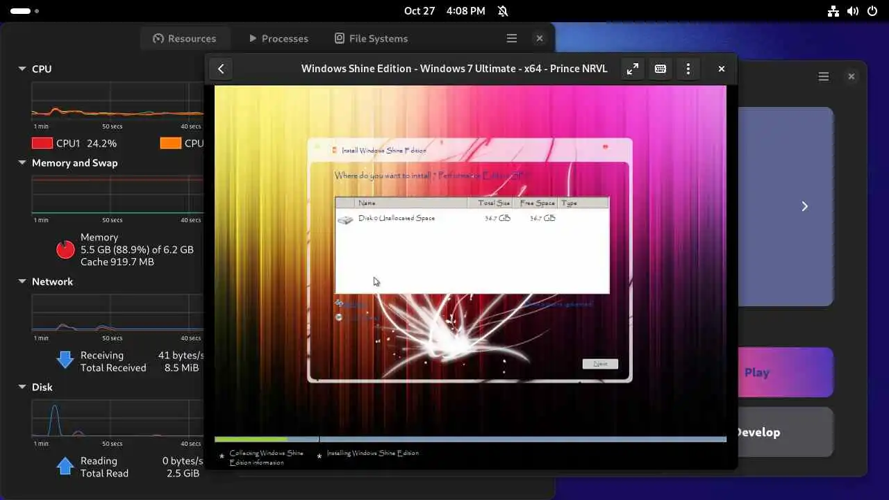Click the Load Driver link

358,318
